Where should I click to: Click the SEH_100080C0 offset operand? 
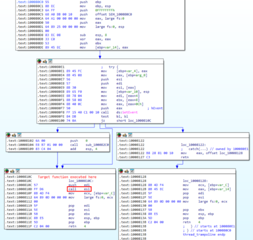pyautogui.click(x=114, y=14)
